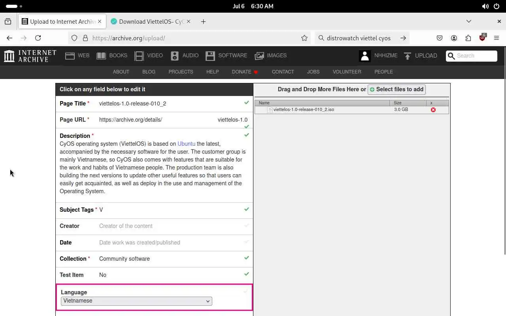
Task: Go back to previous page
Action: pyautogui.click(x=9, y=38)
